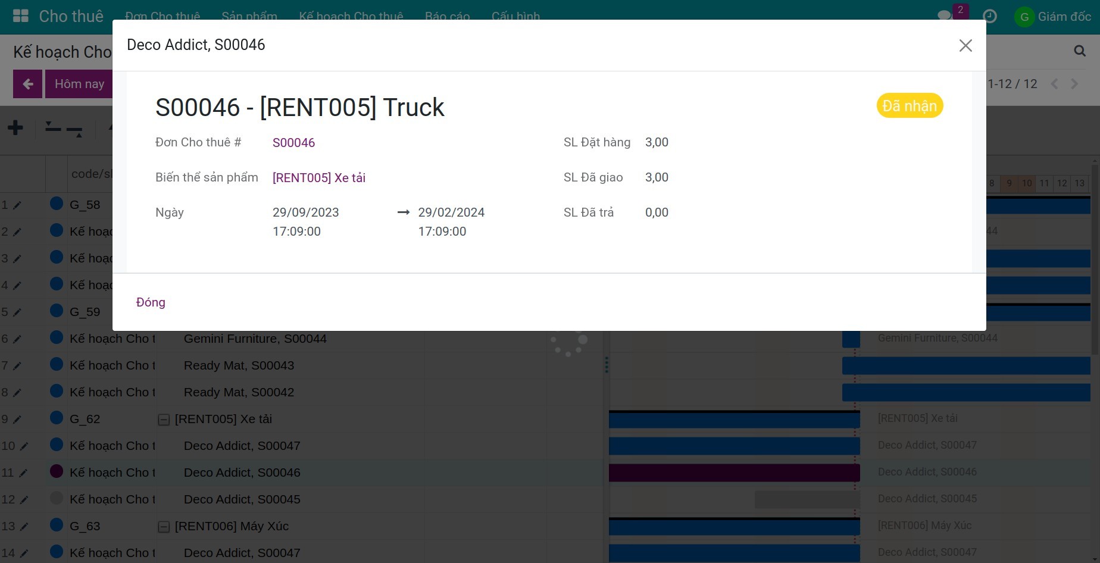Edit row 9 with pencil icon

pyautogui.click(x=17, y=420)
